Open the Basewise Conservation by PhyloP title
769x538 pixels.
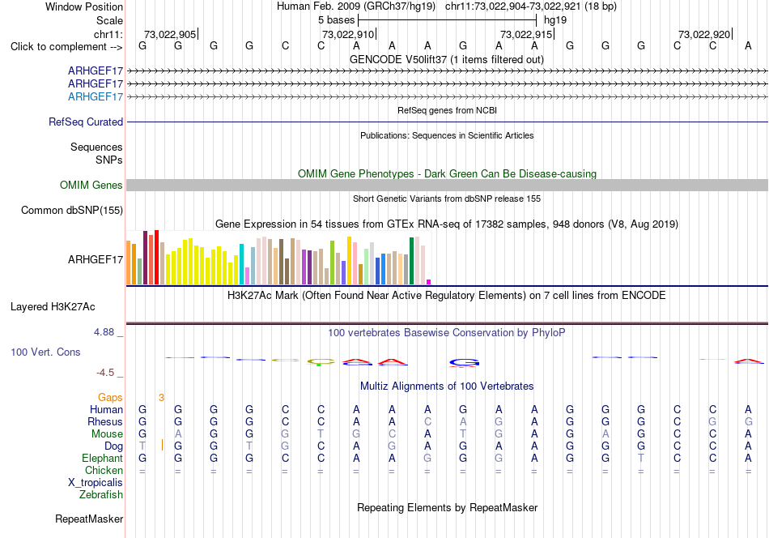(447, 333)
